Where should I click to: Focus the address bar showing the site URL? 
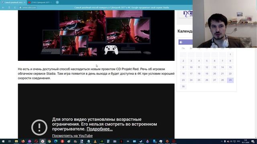(29, 8)
